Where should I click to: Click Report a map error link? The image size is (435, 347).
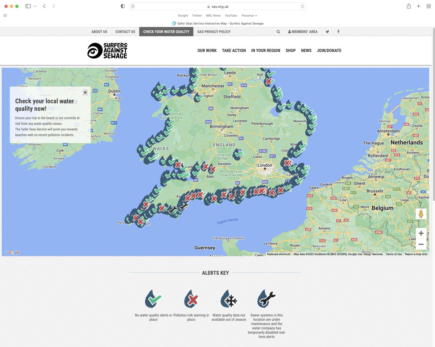click(416, 254)
